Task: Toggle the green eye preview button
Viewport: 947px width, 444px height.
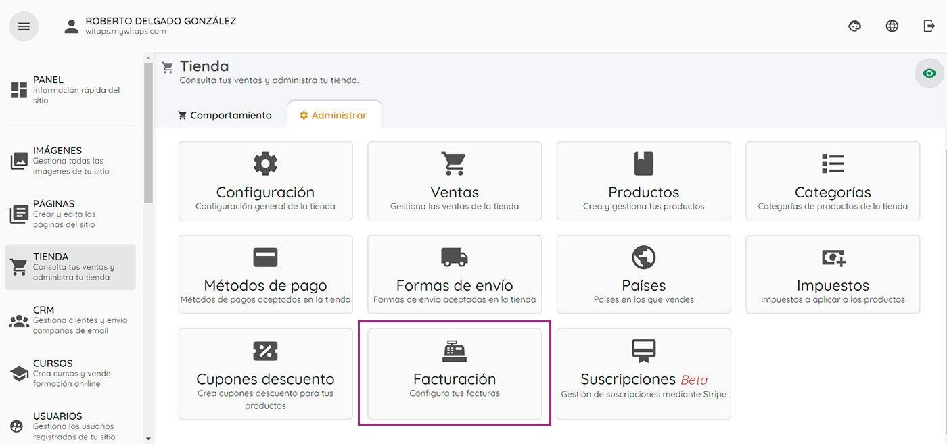Action: (929, 73)
